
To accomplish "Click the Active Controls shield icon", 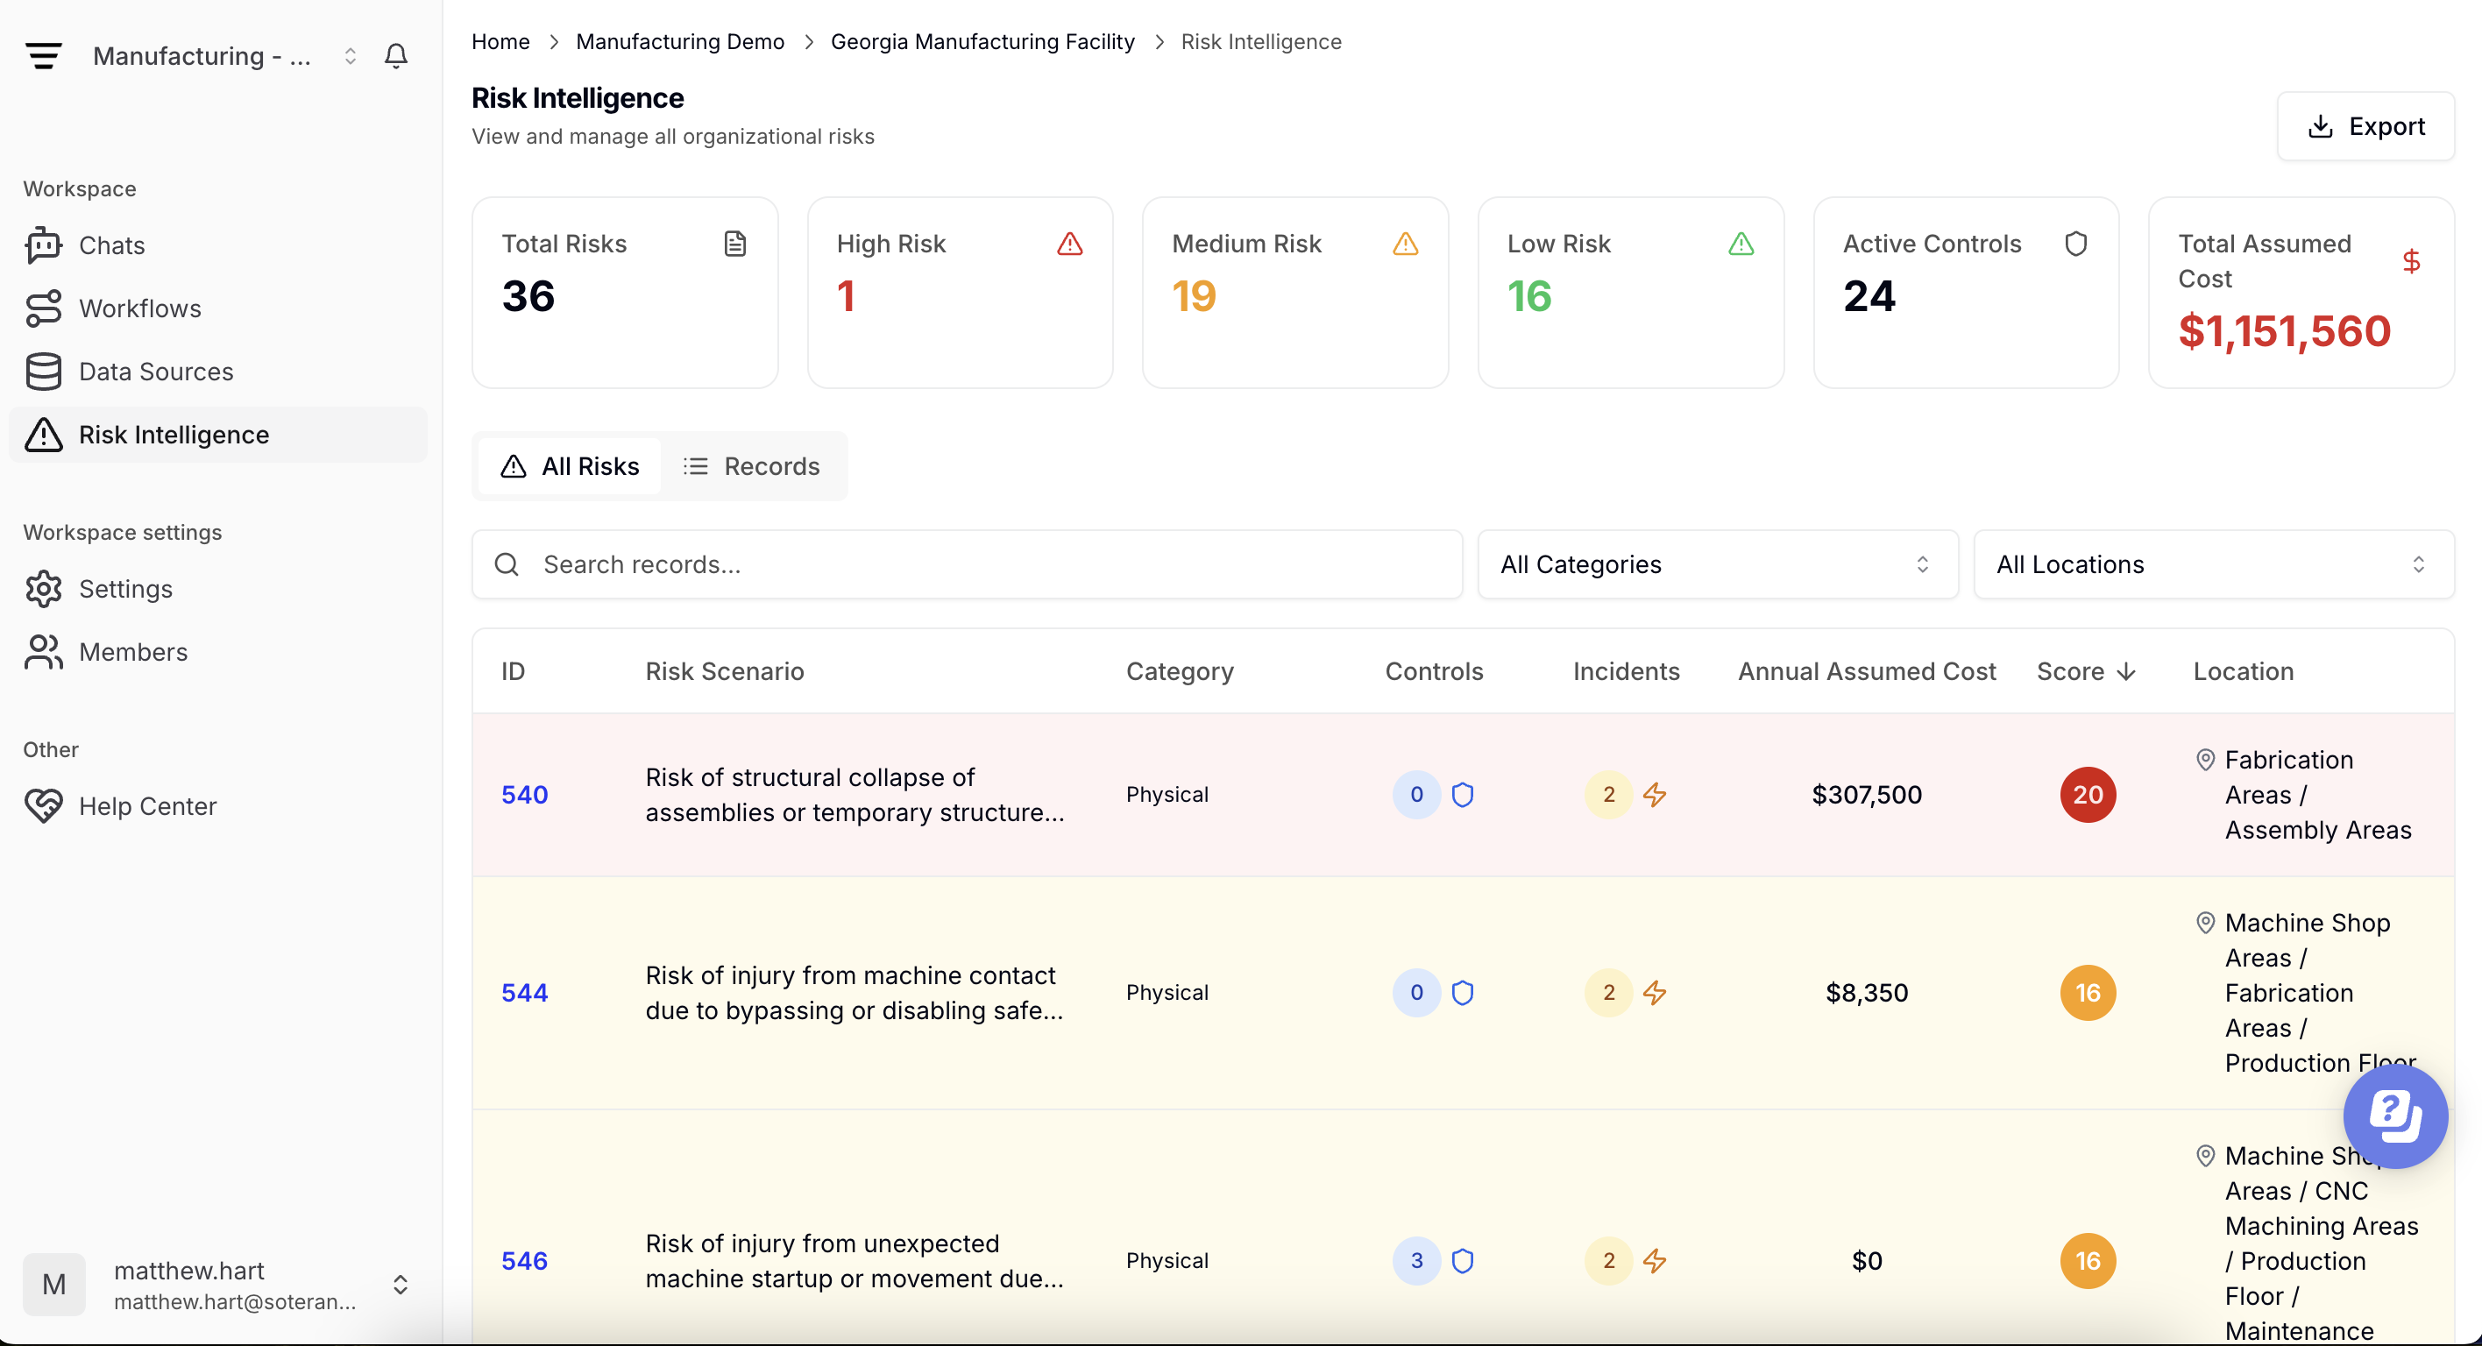I will click(2076, 244).
